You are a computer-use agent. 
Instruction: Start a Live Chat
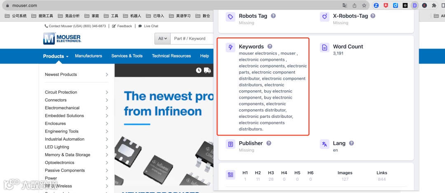point(148,26)
